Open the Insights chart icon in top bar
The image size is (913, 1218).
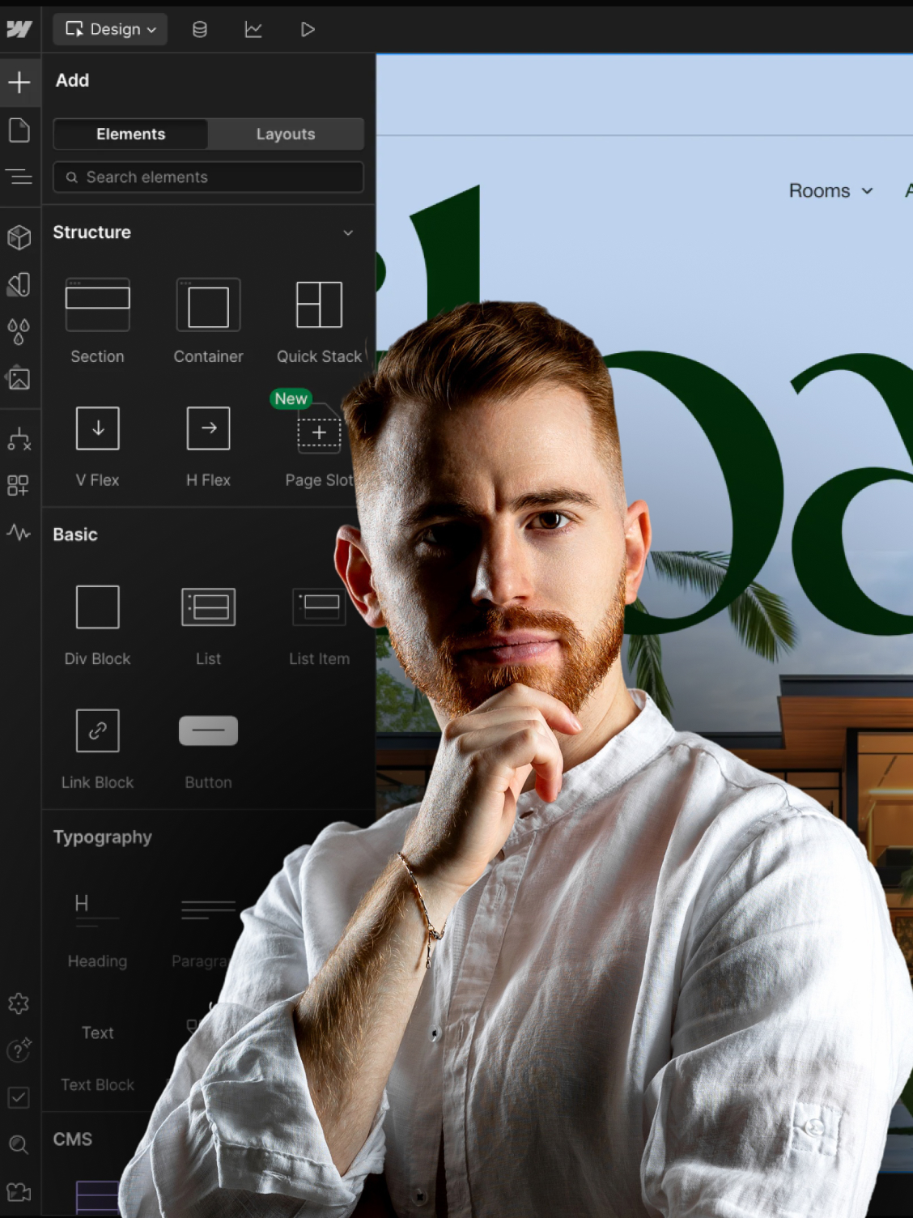point(253,29)
